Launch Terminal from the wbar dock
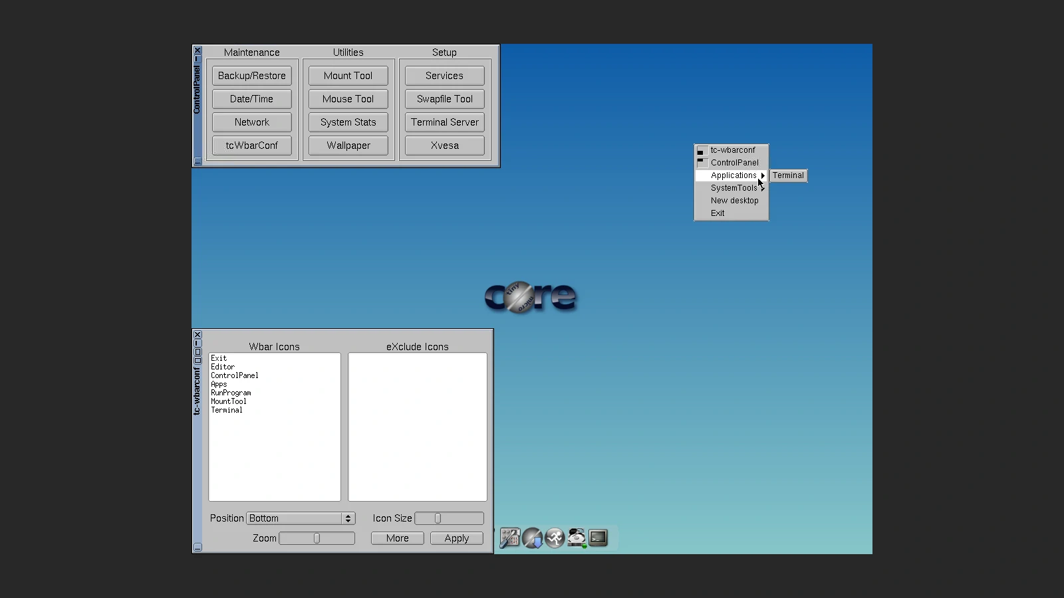This screenshot has height=598, width=1064. point(598,538)
